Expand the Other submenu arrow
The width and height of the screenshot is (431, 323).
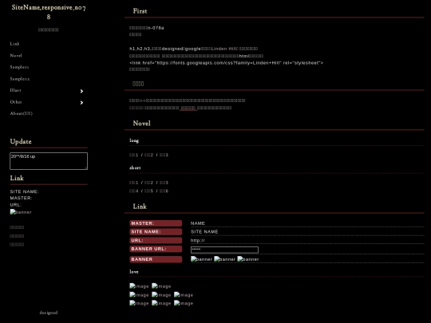click(81, 103)
